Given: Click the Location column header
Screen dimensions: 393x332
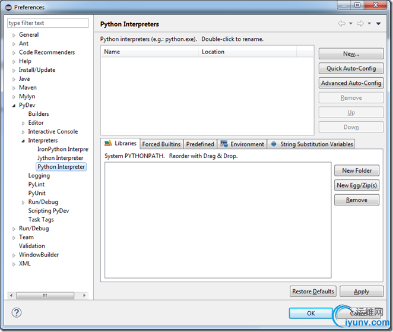Looking at the screenshot, I should click(x=248, y=52).
